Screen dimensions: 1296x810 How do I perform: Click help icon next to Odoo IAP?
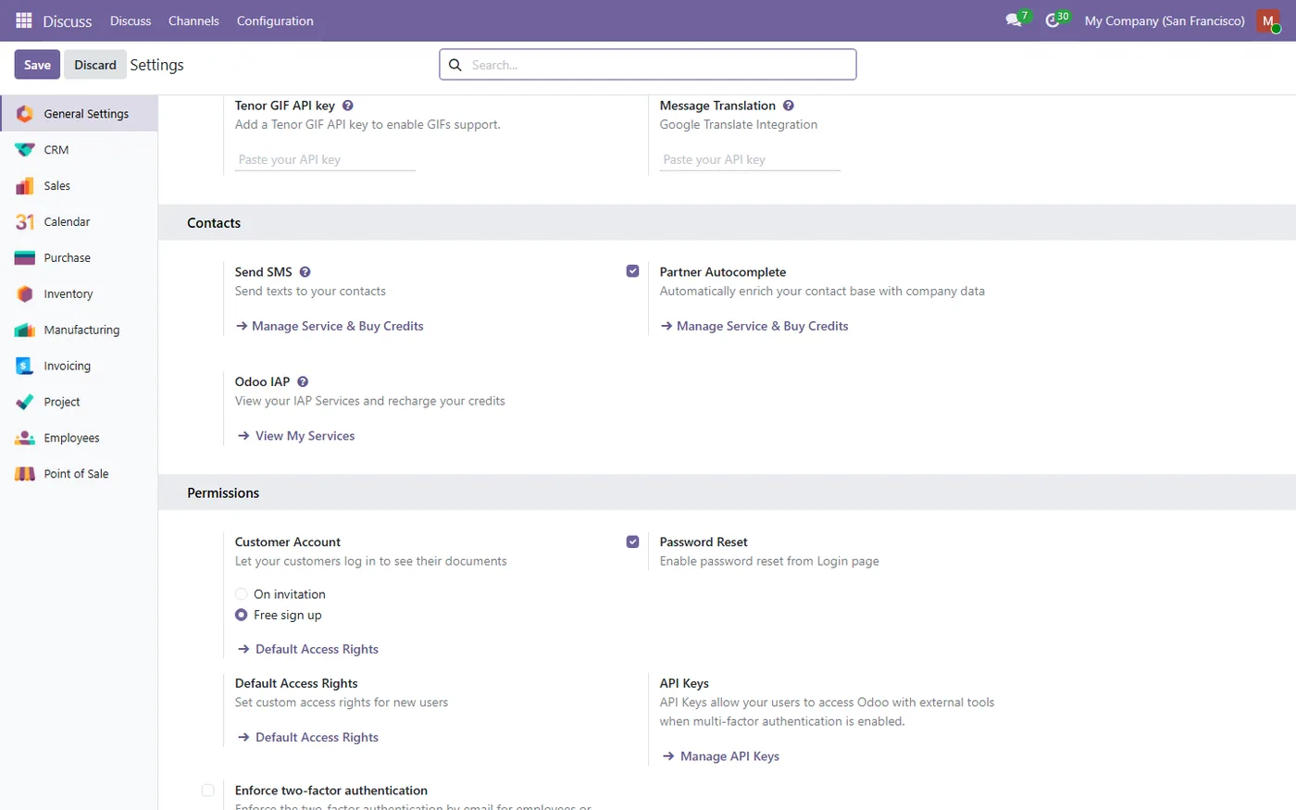pos(303,381)
